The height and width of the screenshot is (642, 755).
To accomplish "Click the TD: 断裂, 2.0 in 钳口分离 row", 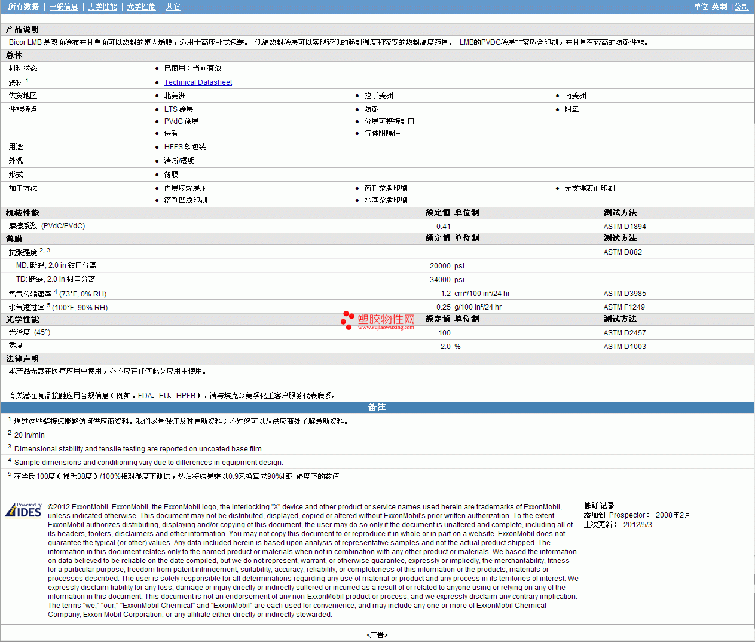I will [55, 279].
